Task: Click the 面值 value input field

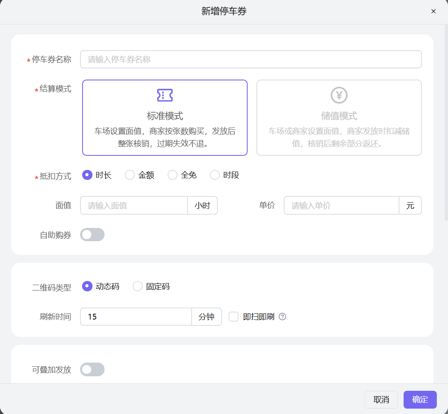Action: [x=134, y=205]
